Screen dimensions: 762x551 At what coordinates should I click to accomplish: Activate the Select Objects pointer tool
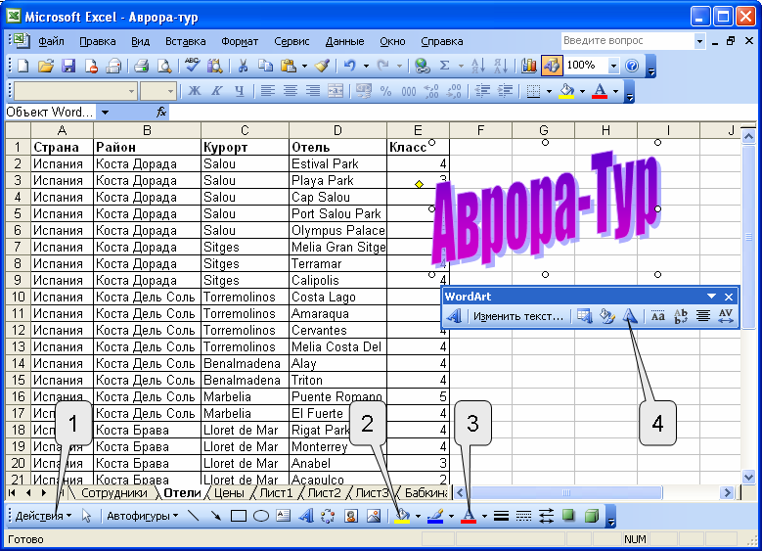pyautogui.click(x=86, y=516)
